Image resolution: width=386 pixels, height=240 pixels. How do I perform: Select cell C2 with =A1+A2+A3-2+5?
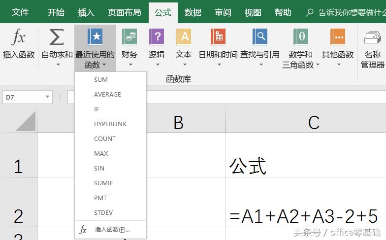tap(305, 202)
